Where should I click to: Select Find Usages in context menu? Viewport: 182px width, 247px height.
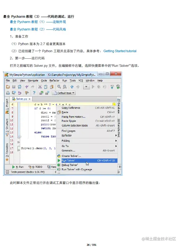[87, 131]
